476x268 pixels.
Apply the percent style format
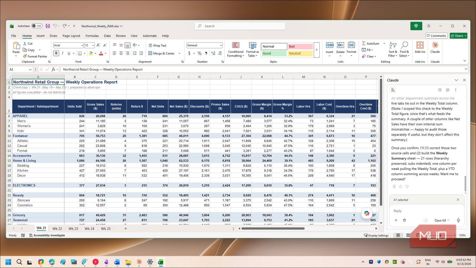pyautogui.click(x=199, y=53)
